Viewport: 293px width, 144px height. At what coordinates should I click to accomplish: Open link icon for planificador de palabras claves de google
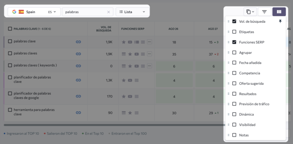pos(78,96)
